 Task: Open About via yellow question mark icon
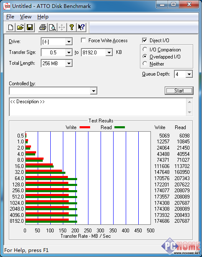tap(72, 27)
